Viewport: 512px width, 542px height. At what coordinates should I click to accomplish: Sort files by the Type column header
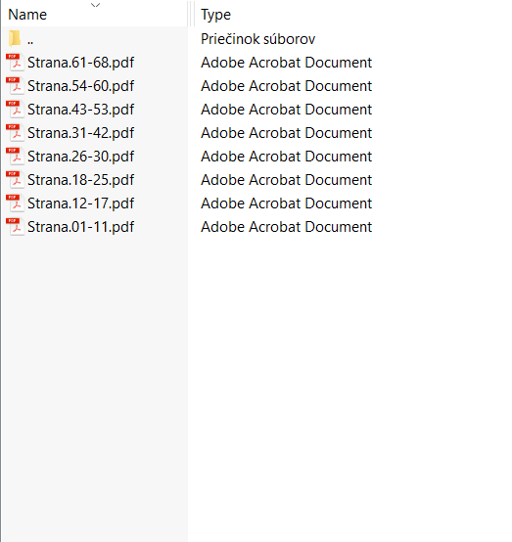point(215,15)
